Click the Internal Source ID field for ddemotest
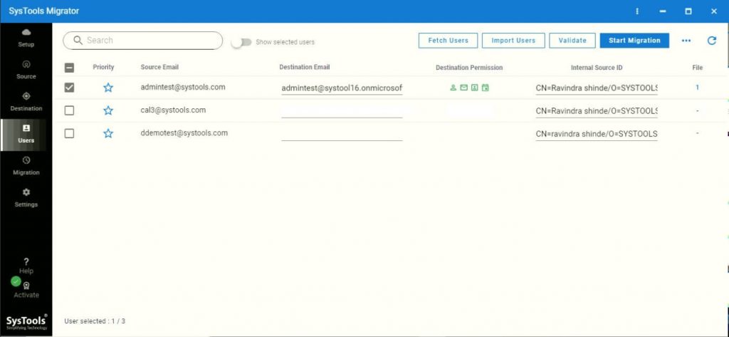 click(x=597, y=134)
